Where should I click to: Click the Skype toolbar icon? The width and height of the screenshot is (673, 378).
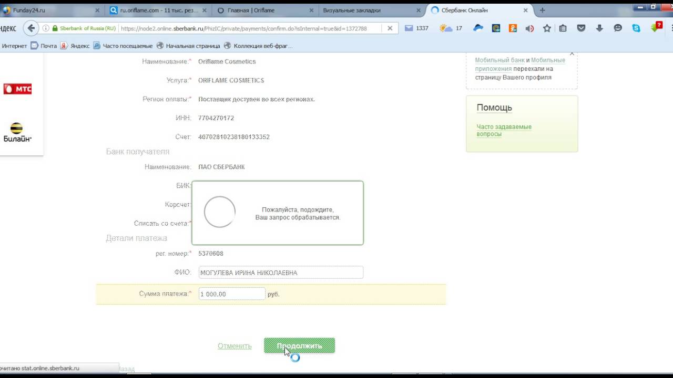636,28
